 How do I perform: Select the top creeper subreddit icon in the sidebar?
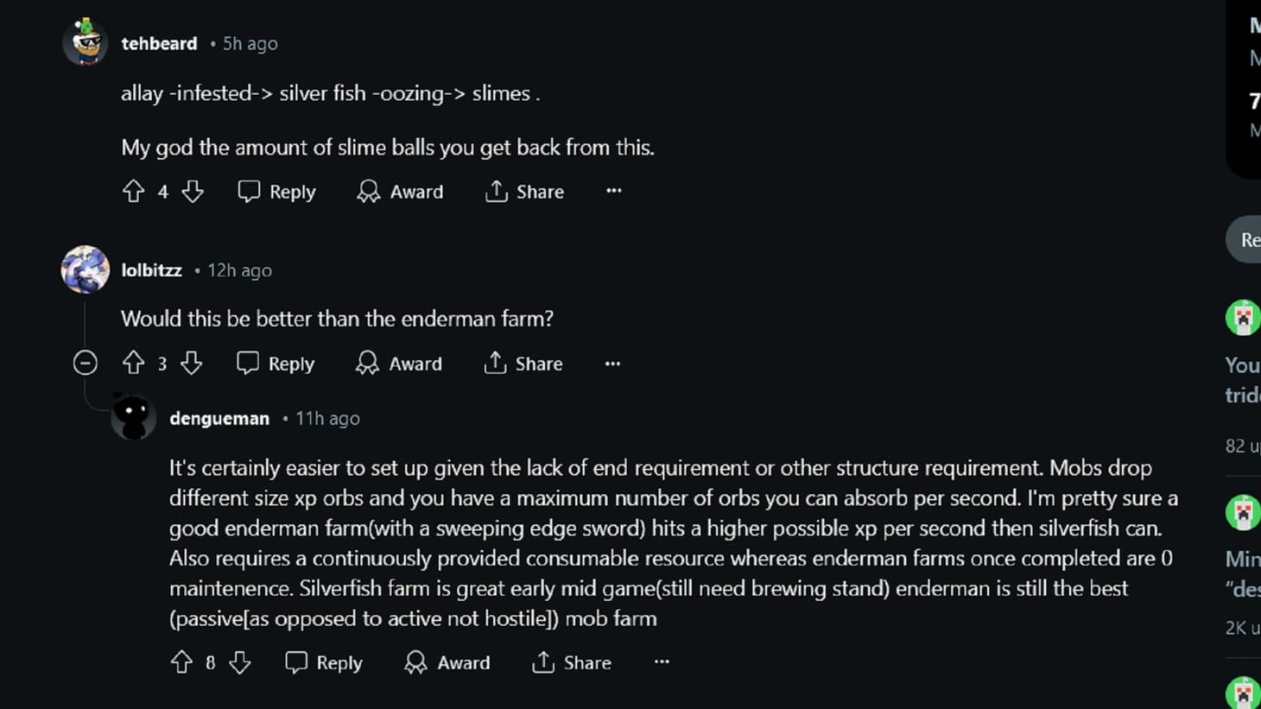(x=1244, y=317)
